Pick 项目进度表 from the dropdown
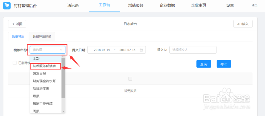The image size is (265, 116). [46, 89]
